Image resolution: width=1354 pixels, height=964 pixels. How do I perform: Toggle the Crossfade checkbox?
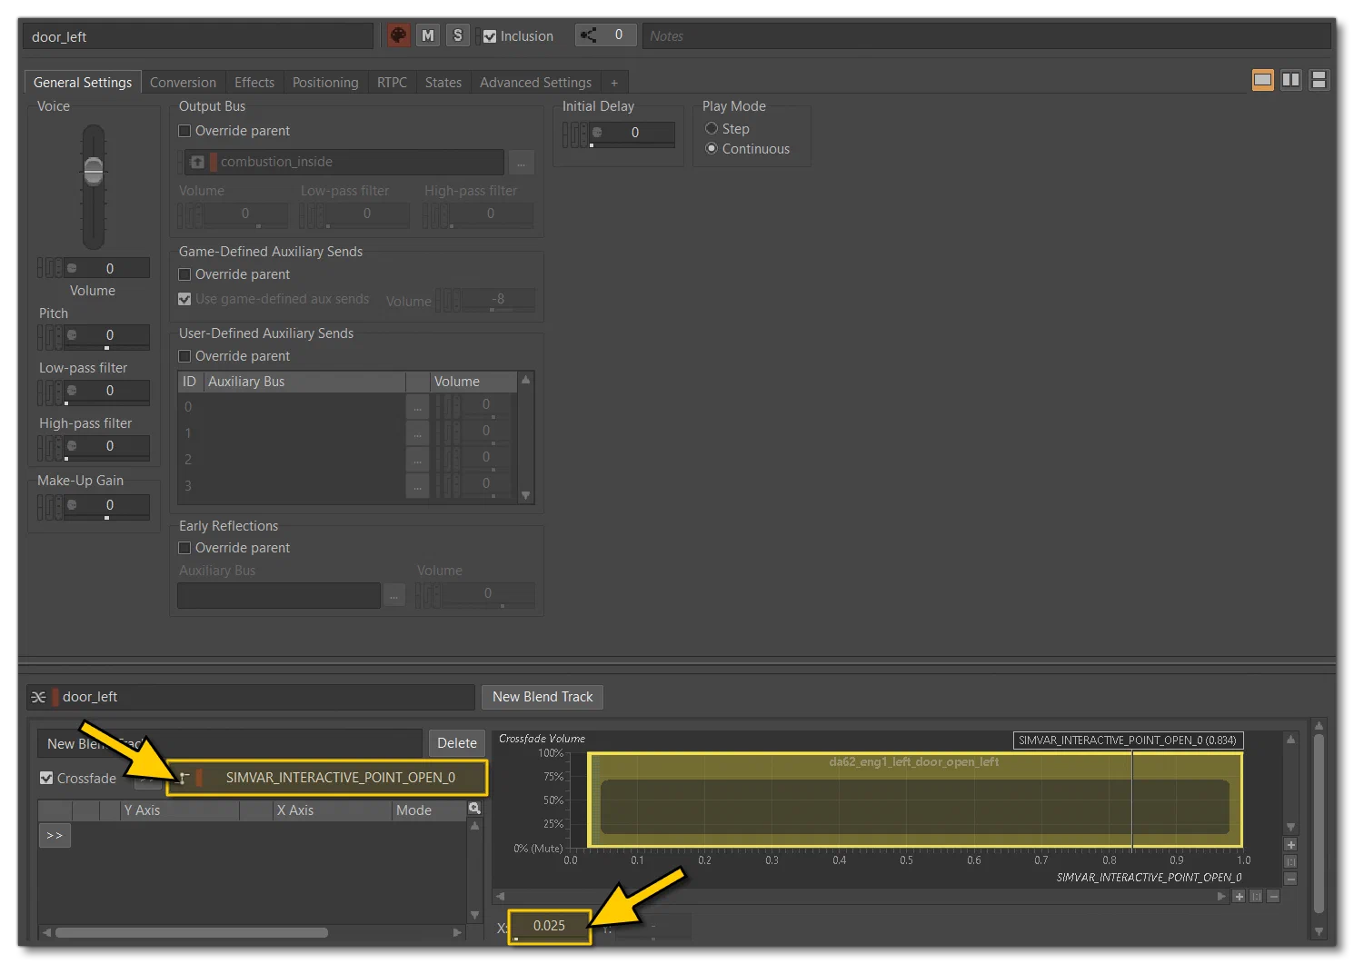(x=46, y=778)
